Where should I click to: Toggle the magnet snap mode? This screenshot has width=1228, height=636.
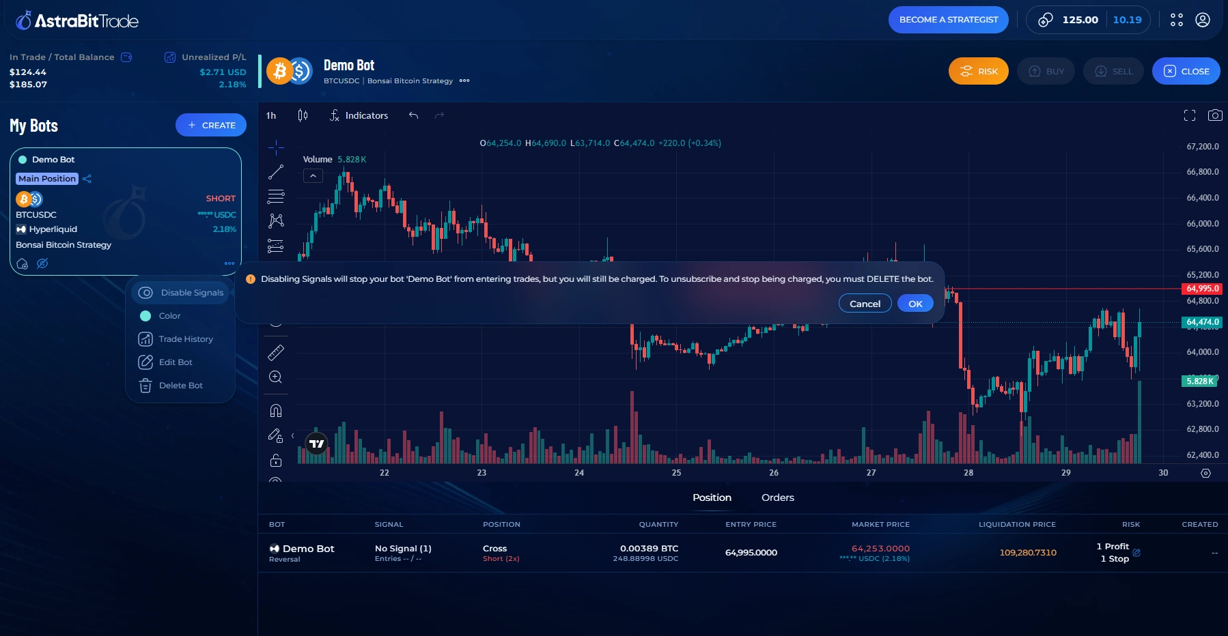[276, 411]
